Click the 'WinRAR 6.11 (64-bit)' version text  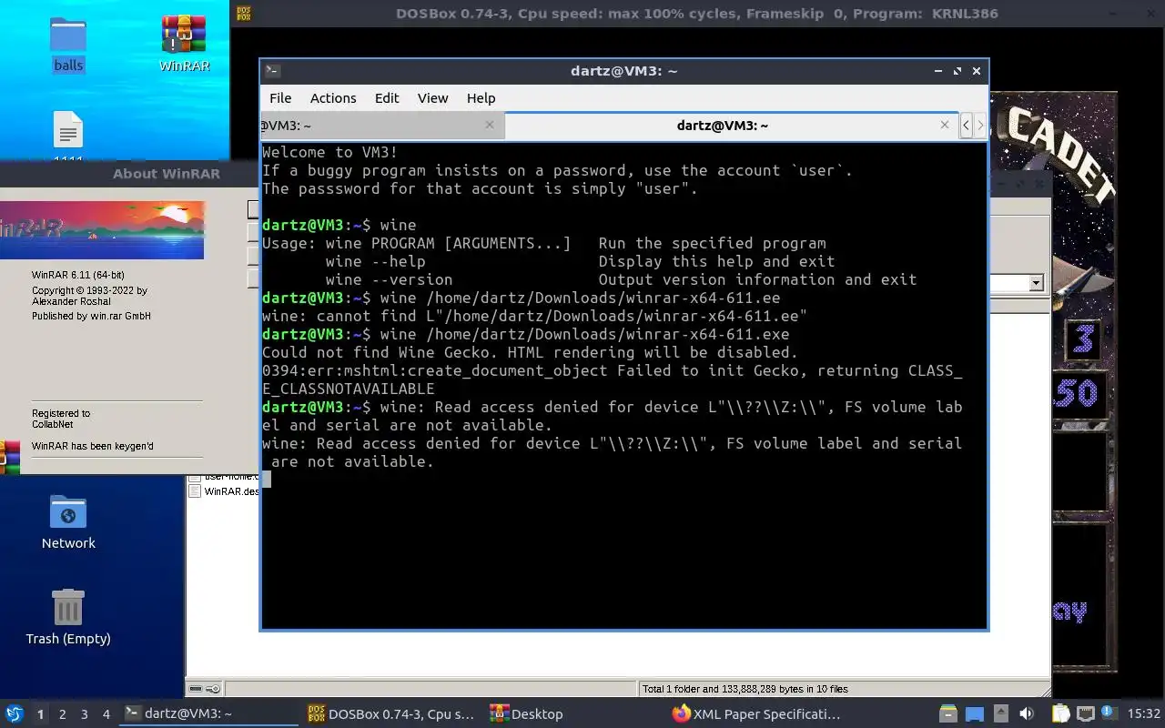coord(78,275)
